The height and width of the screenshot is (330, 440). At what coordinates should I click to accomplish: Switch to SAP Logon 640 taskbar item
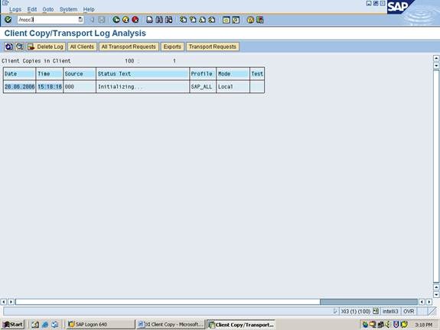tap(100, 325)
